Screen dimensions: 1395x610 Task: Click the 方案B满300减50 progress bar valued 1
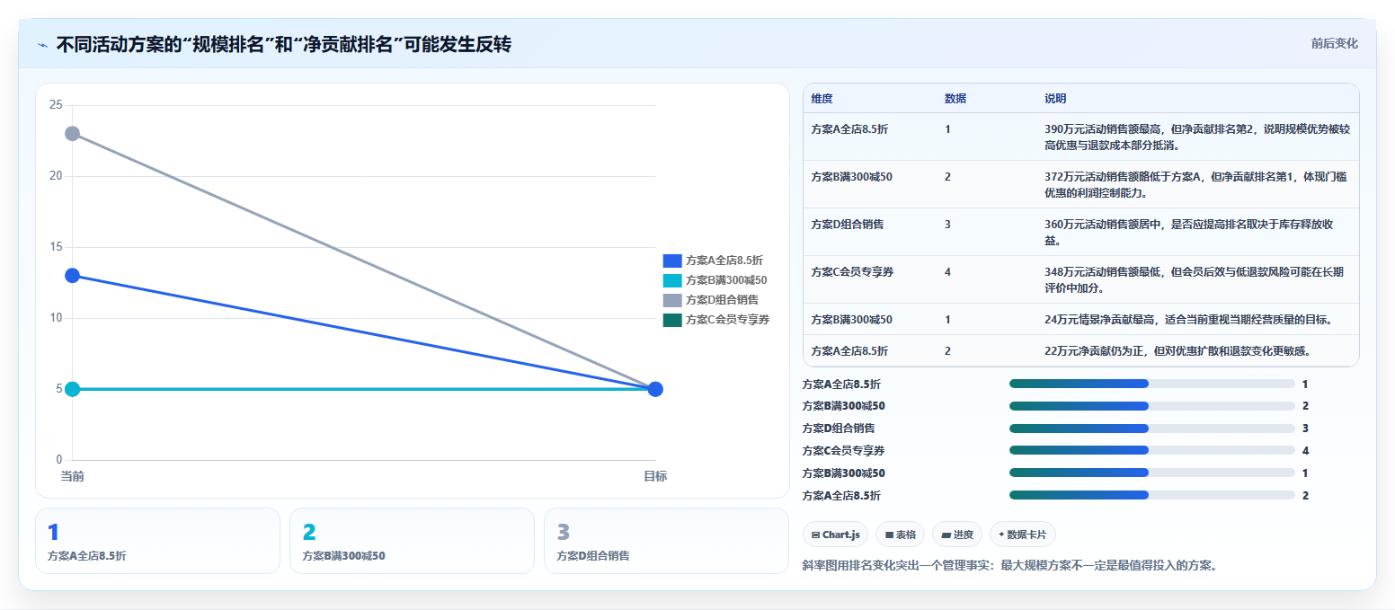point(1152,473)
